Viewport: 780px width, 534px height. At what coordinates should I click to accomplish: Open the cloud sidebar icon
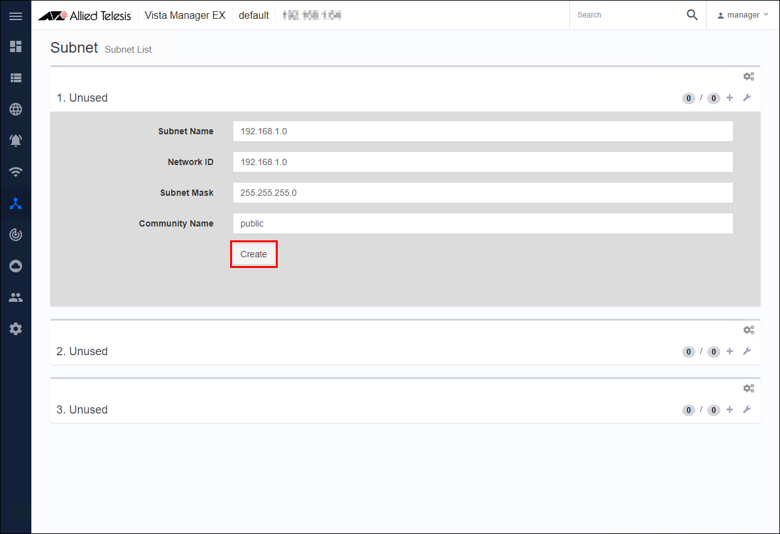point(16,266)
